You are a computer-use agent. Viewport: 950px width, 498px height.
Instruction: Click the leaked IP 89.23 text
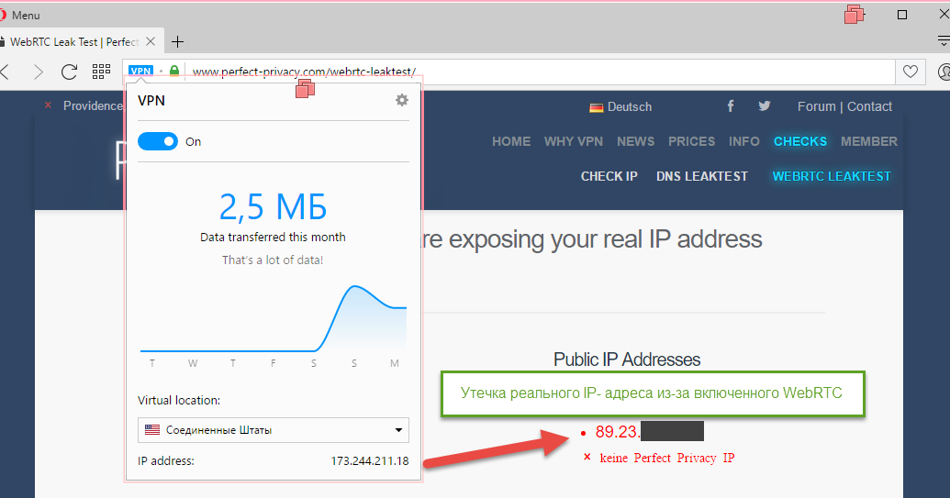point(618,432)
